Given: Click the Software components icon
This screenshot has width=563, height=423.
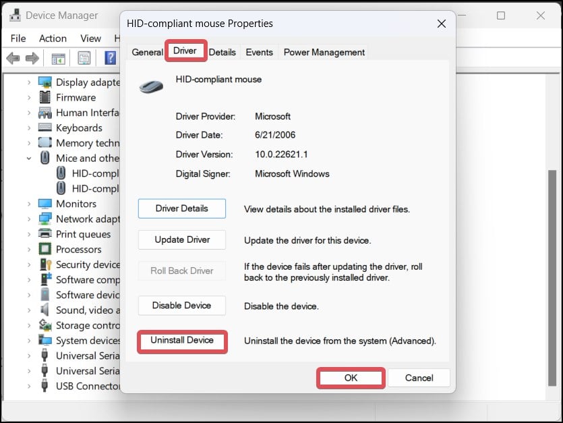Looking at the screenshot, I should [46, 279].
